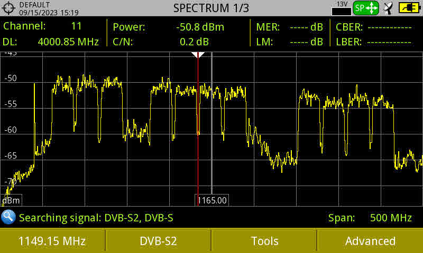Image resolution: width=423 pixels, height=253 pixels.
Task: Open the Advanced softkey menu
Action: click(371, 241)
